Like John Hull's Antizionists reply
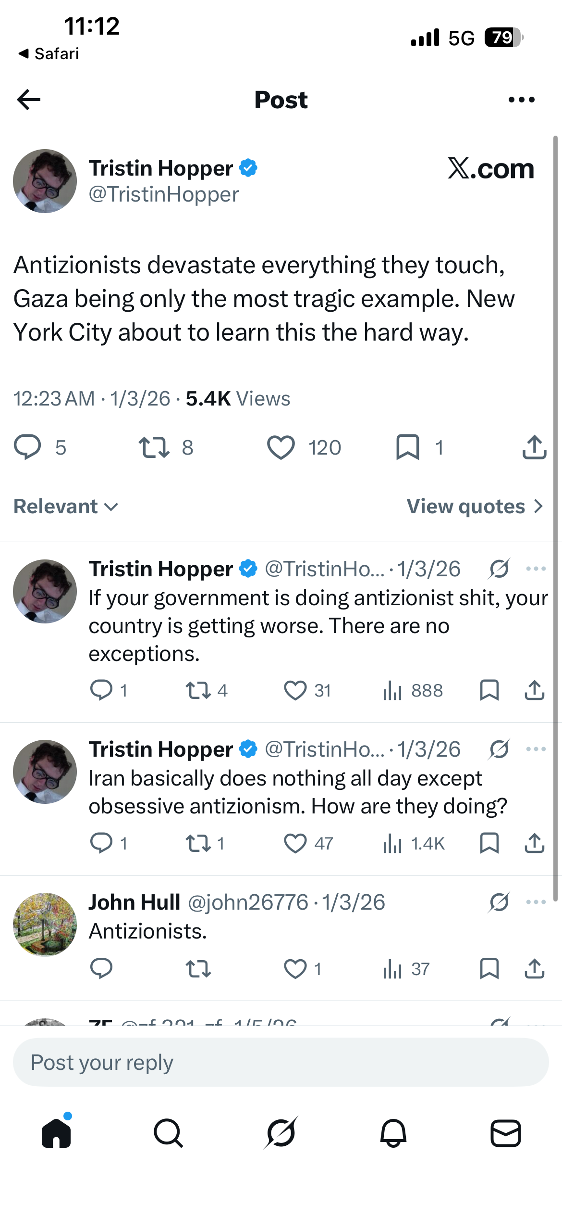The image size is (562, 1218). [x=295, y=969]
